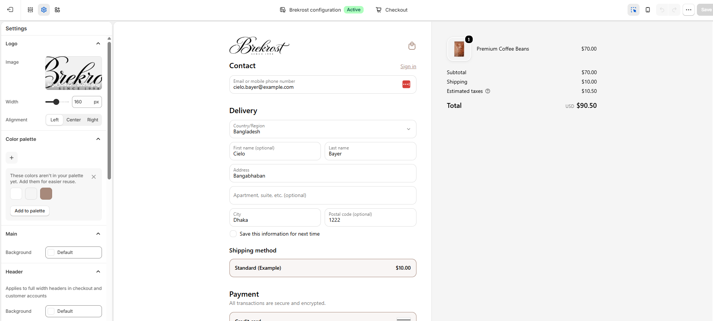Select Standard (Example) shipping method
This screenshot has height=321, width=713.
pyautogui.click(x=323, y=268)
